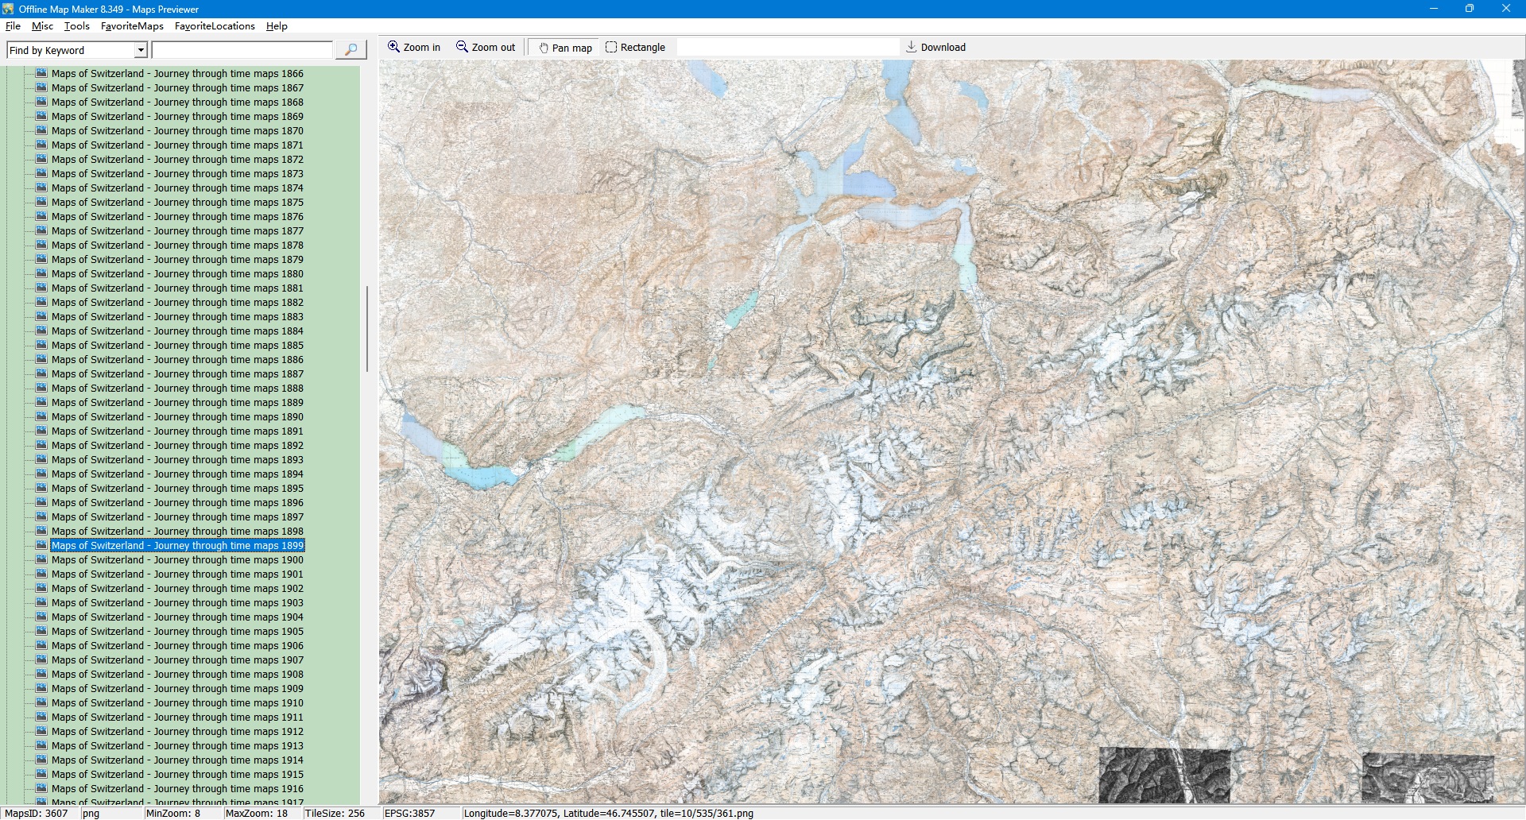Click the Zoom out magnifier icon

[462, 47]
